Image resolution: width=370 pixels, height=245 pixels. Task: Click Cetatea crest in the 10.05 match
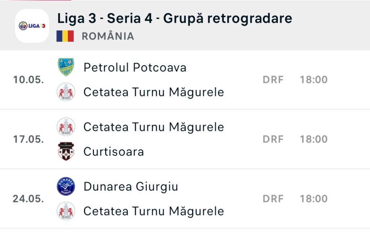click(x=66, y=92)
